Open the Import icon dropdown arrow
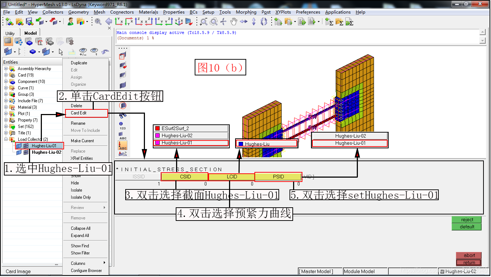The image size is (491, 277). [46, 22]
